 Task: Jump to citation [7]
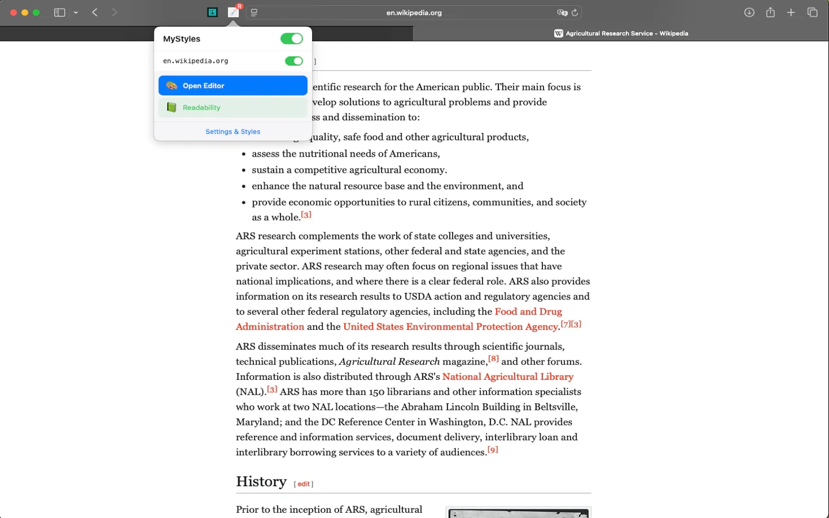pos(566,324)
